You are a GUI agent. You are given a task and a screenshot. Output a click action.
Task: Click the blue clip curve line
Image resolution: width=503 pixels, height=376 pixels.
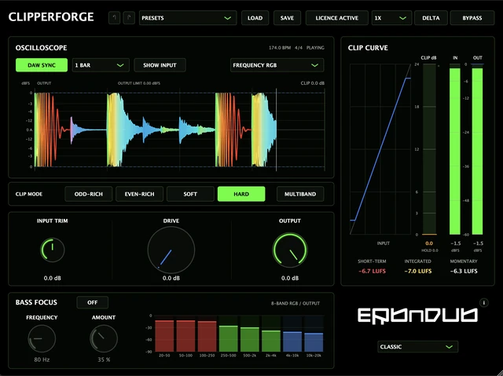coord(380,149)
